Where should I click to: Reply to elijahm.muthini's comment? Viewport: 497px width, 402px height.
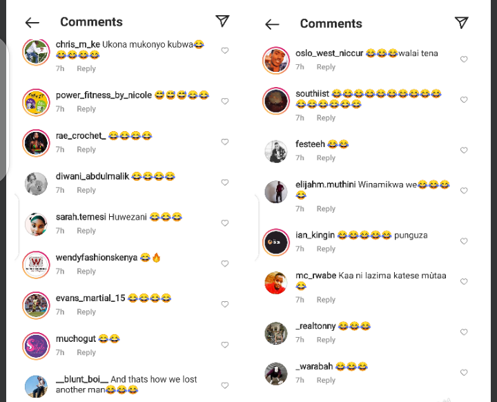tap(326, 209)
